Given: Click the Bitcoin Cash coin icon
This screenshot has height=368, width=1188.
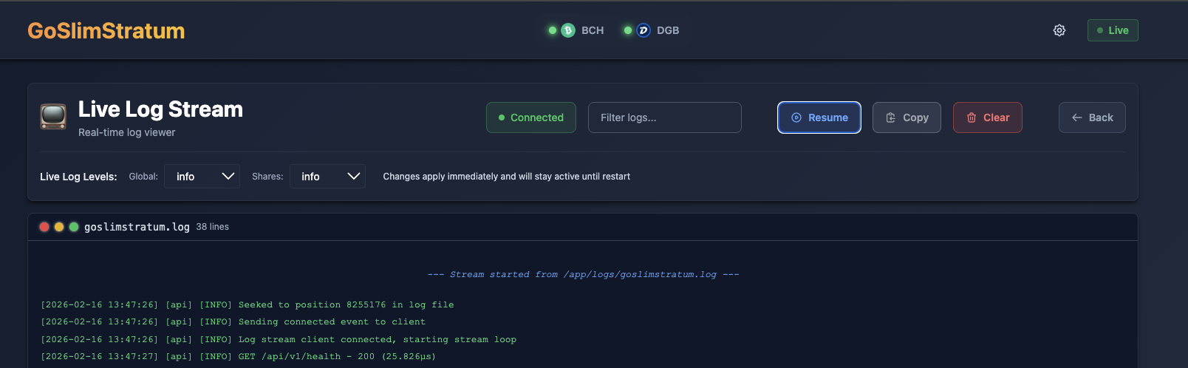Looking at the screenshot, I should click(567, 30).
